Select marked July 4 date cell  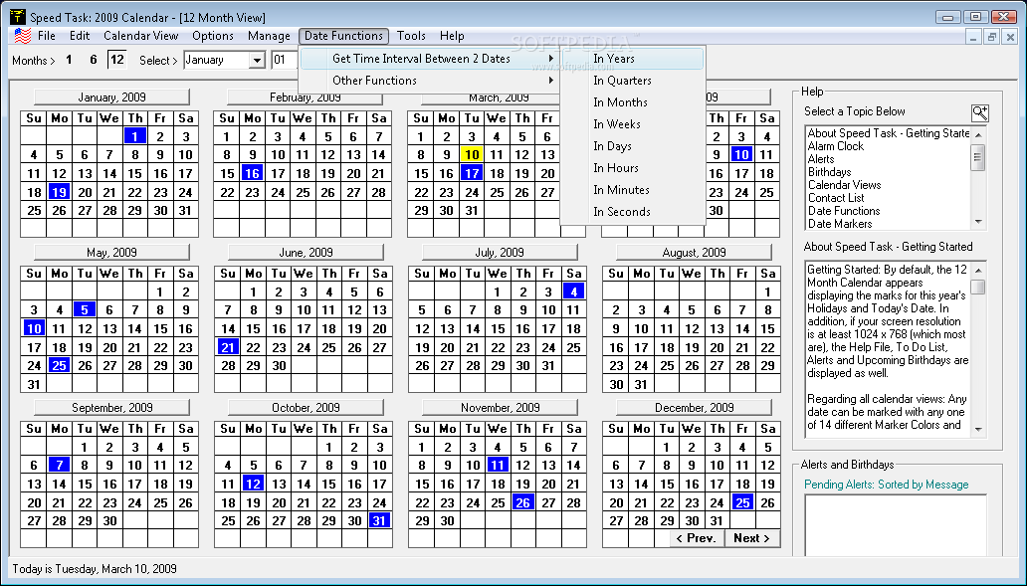pyautogui.click(x=574, y=292)
